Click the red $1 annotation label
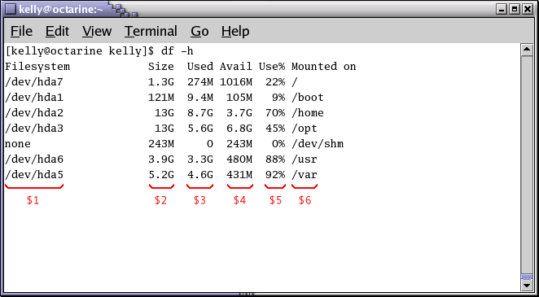 point(33,200)
